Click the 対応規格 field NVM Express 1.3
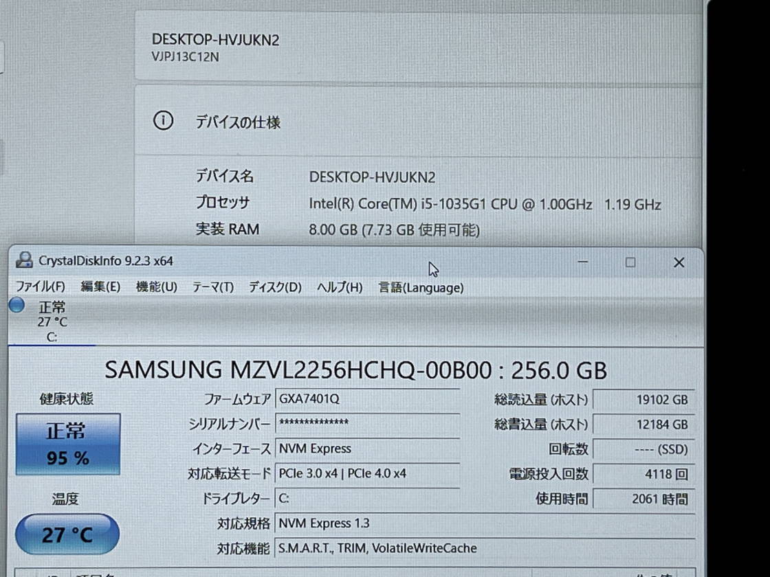770x577 pixels. click(485, 523)
